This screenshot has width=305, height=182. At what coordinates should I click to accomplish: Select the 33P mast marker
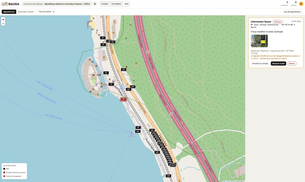[129, 89]
